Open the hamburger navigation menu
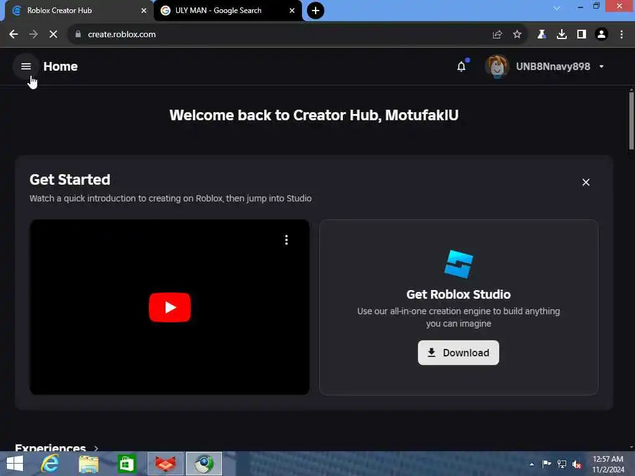The image size is (635, 476). click(26, 66)
